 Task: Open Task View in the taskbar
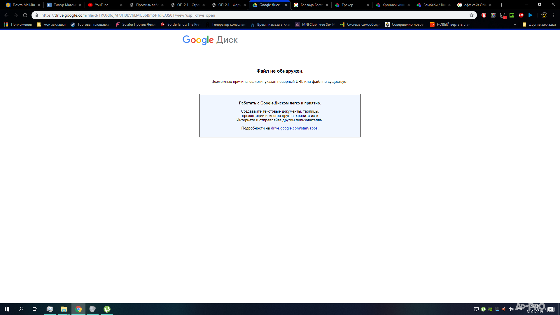click(35, 309)
